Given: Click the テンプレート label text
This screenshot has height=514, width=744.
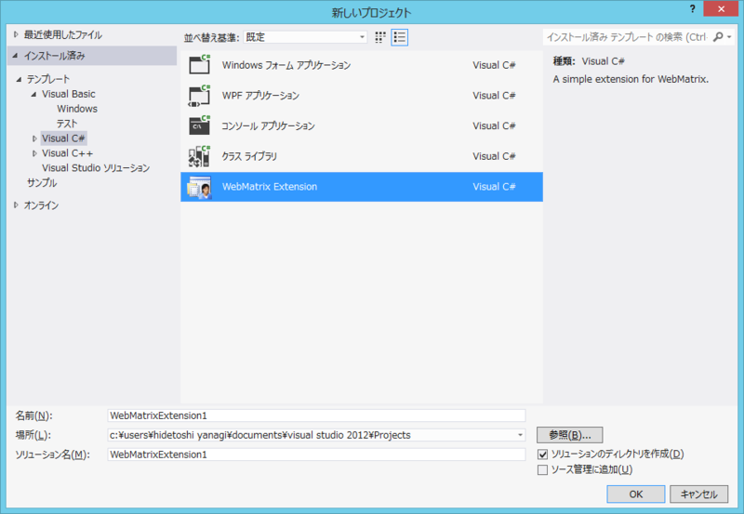Looking at the screenshot, I should (48, 79).
